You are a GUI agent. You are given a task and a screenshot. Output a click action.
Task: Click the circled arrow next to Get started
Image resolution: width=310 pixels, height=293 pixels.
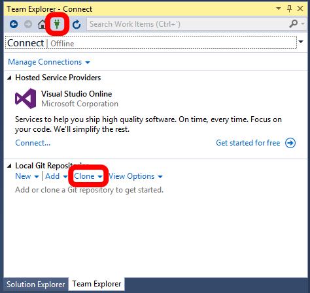click(290, 143)
